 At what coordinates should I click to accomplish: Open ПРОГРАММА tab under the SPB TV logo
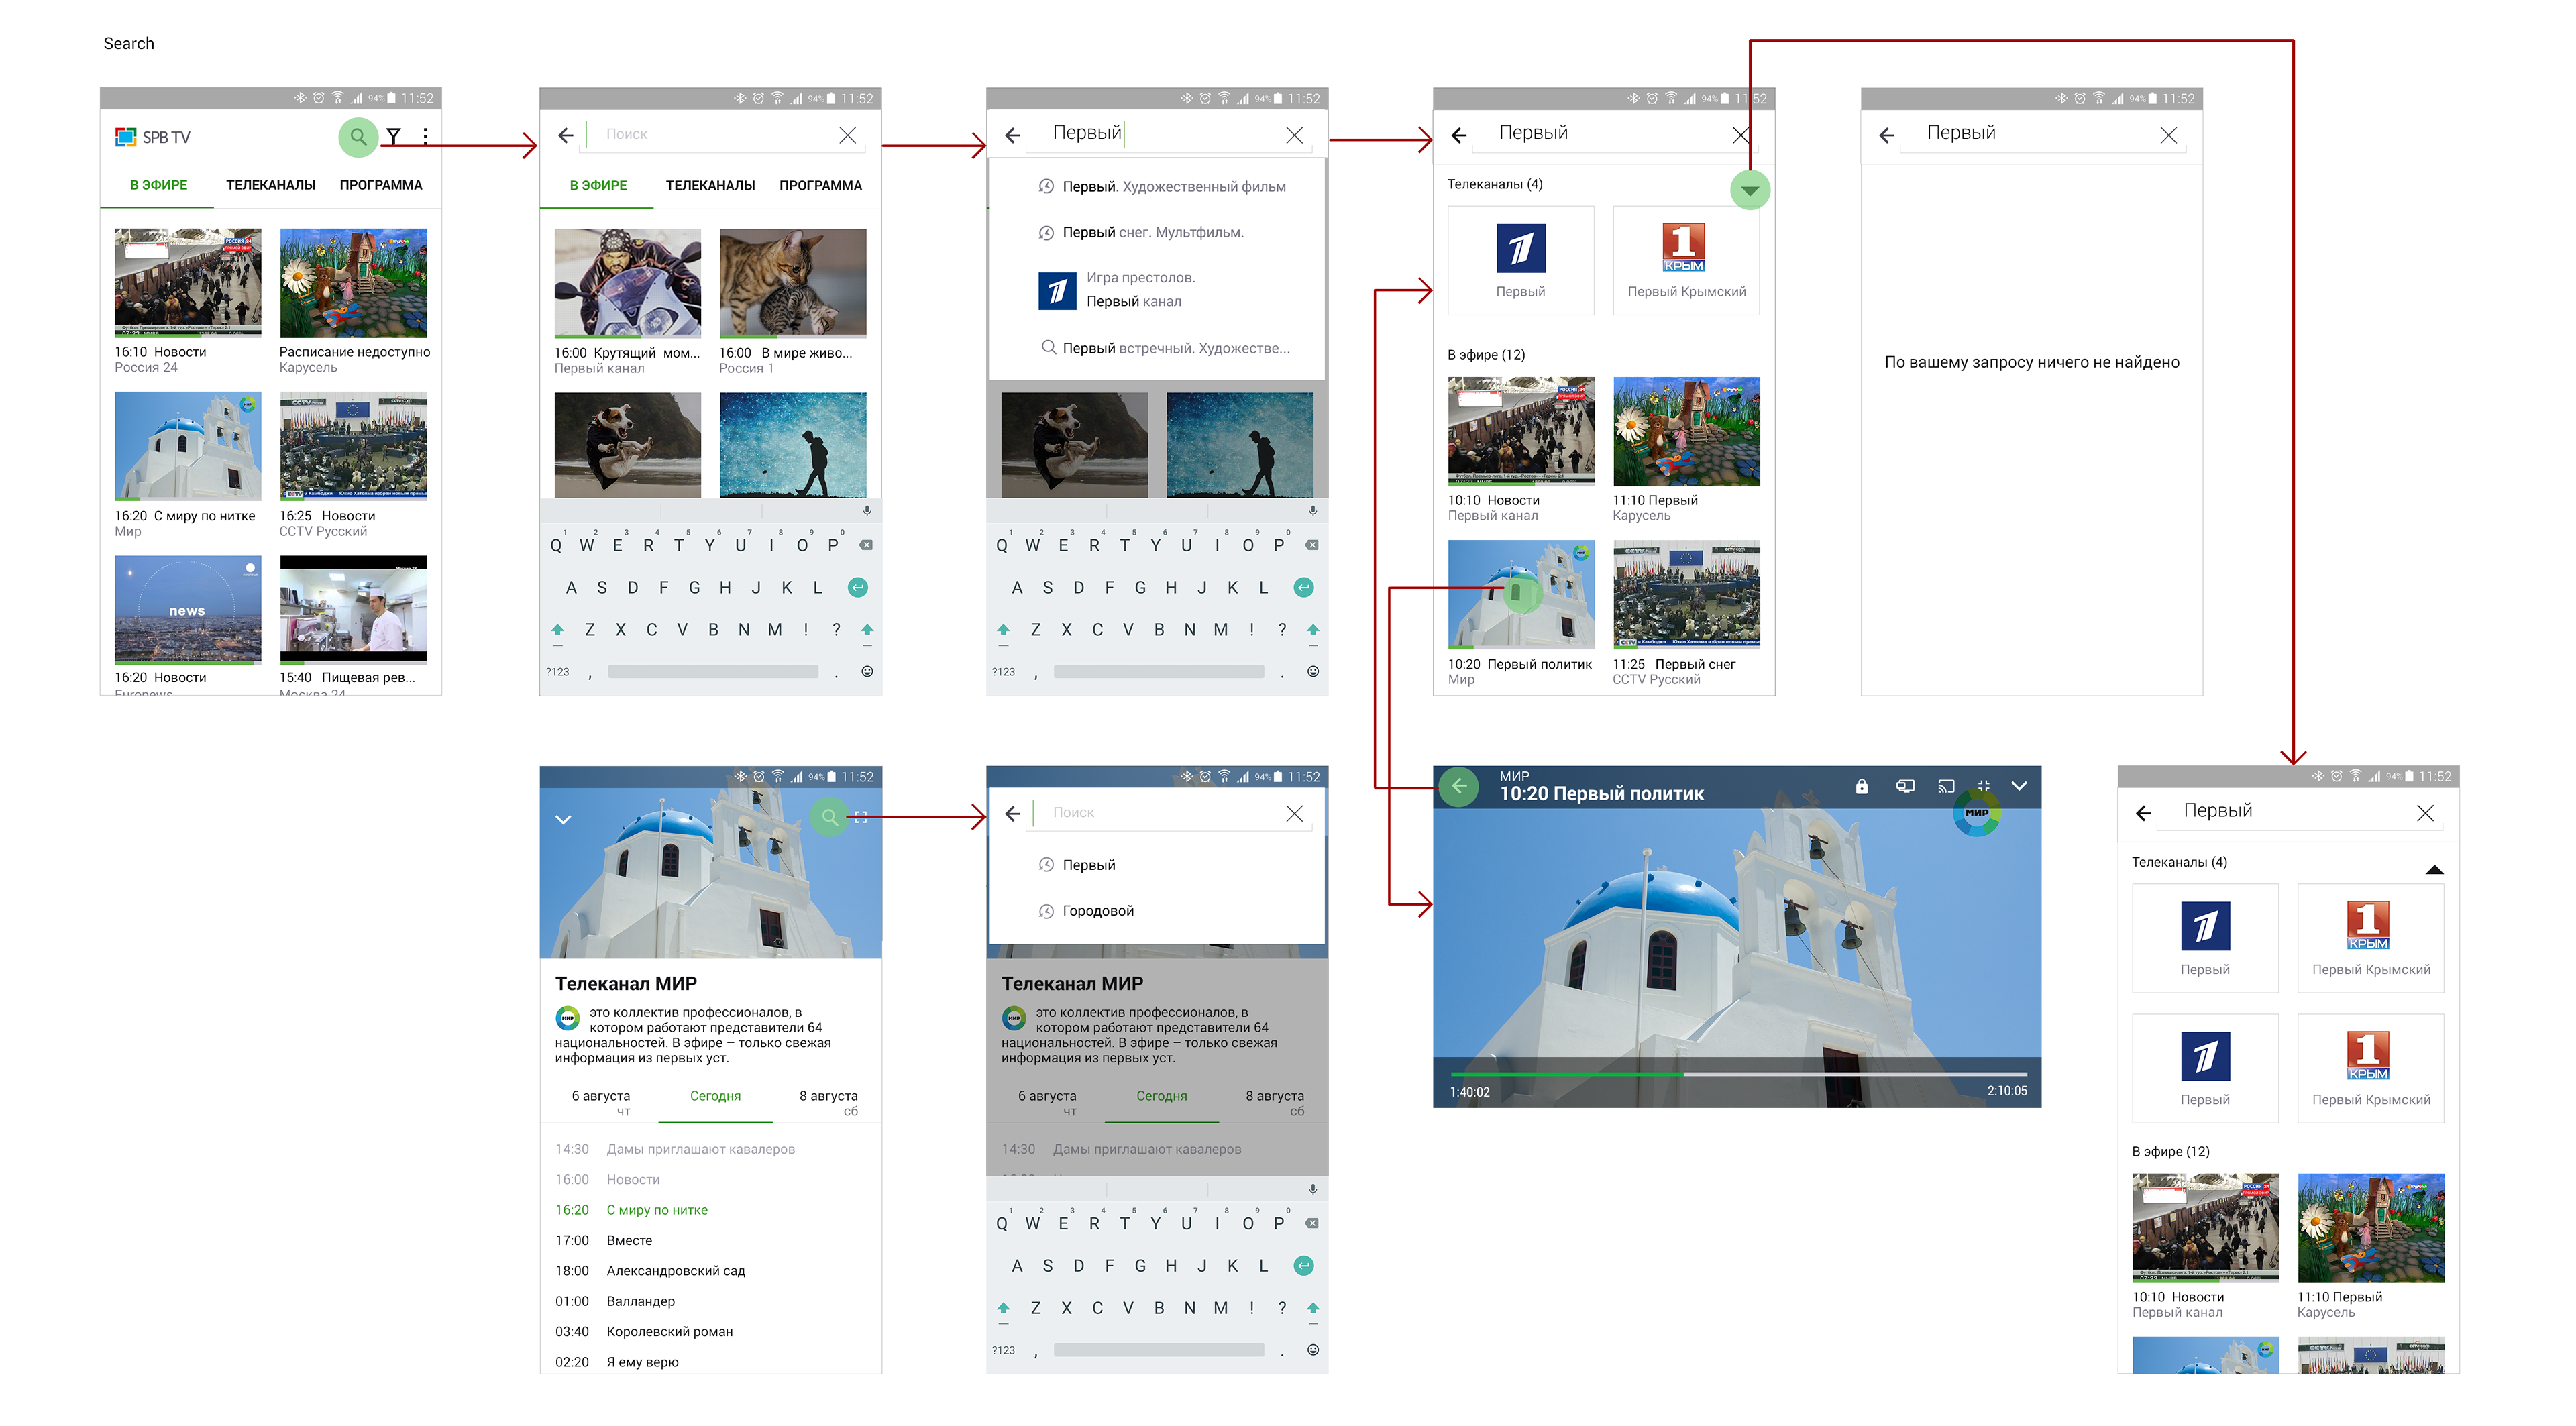pos(381,185)
